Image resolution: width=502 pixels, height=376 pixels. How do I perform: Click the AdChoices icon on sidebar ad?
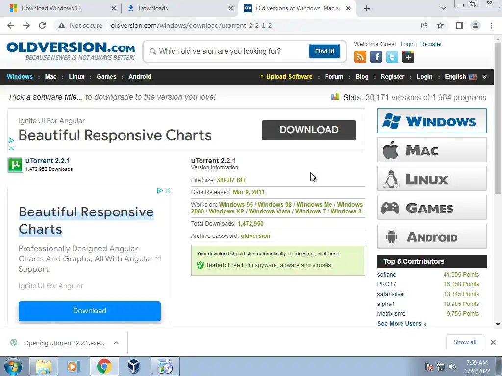tap(160, 191)
